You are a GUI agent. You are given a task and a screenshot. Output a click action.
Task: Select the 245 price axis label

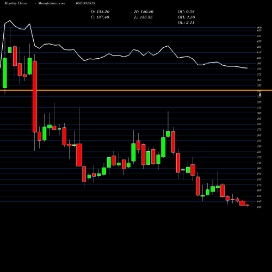[259, 146]
